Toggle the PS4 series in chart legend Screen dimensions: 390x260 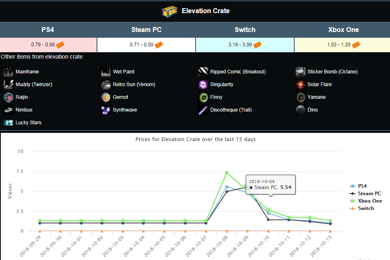[x=358, y=186]
